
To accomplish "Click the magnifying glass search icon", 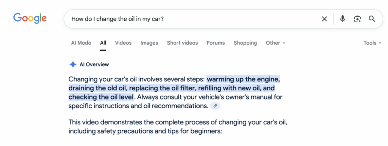I will (372, 19).
